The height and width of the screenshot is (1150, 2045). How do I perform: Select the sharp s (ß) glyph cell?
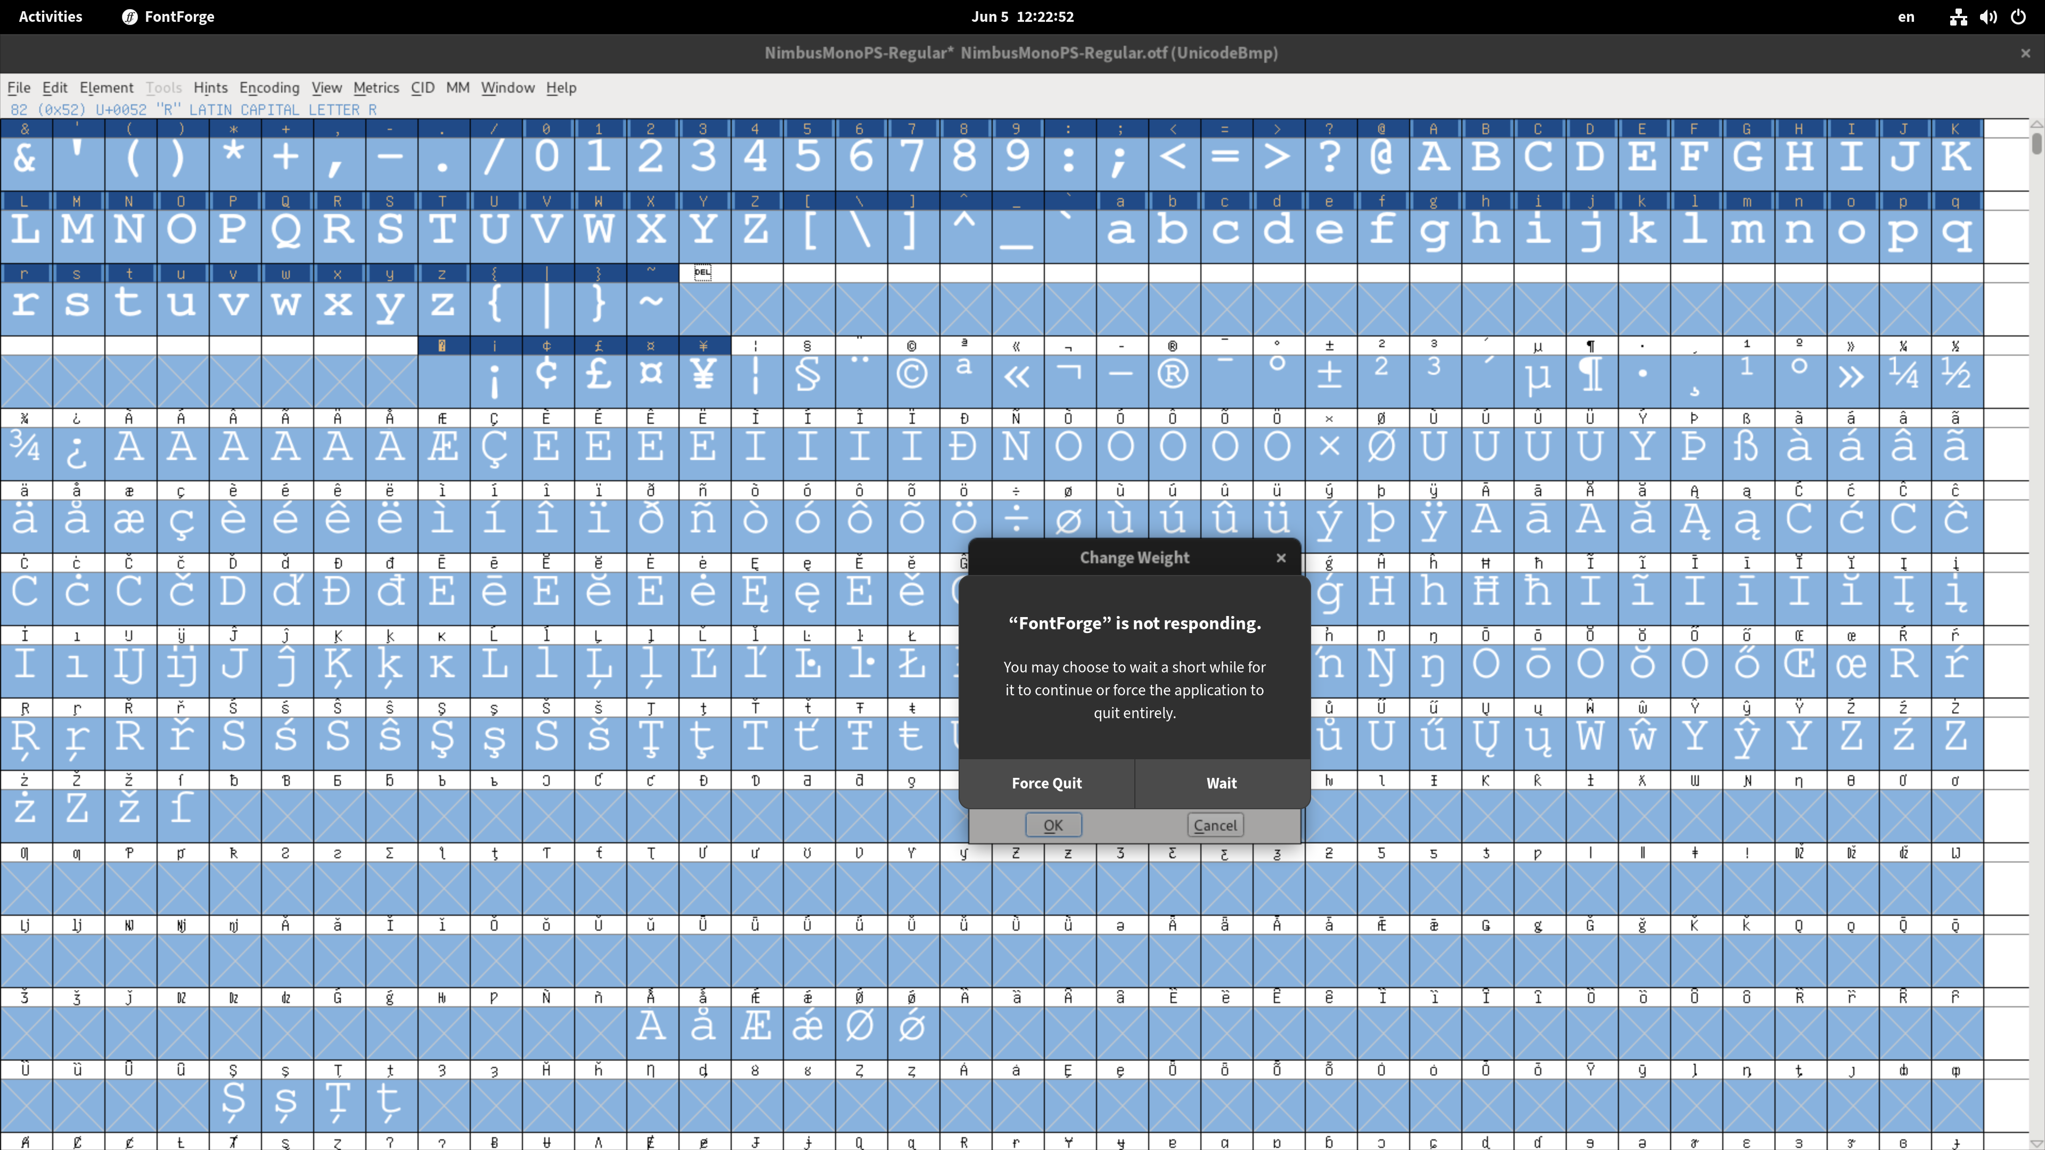coord(1747,445)
